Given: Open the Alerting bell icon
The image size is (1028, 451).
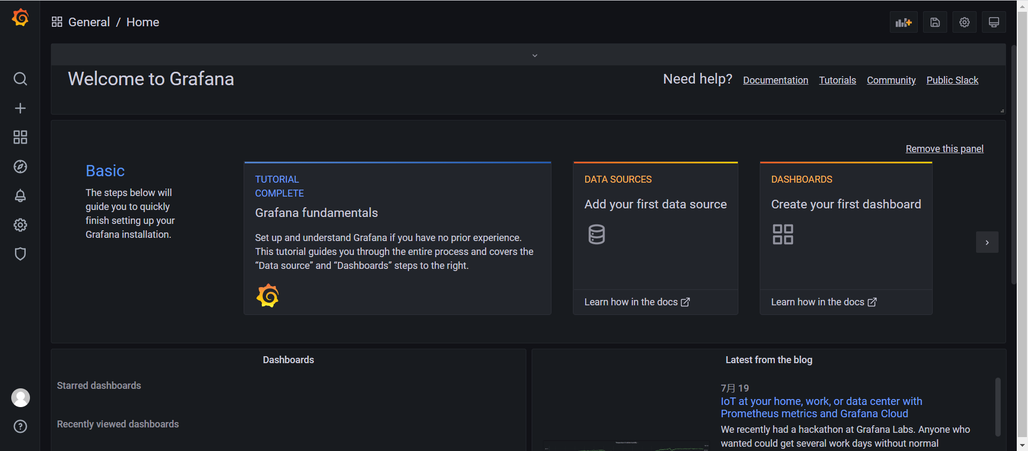Looking at the screenshot, I should tap(20, 196).
